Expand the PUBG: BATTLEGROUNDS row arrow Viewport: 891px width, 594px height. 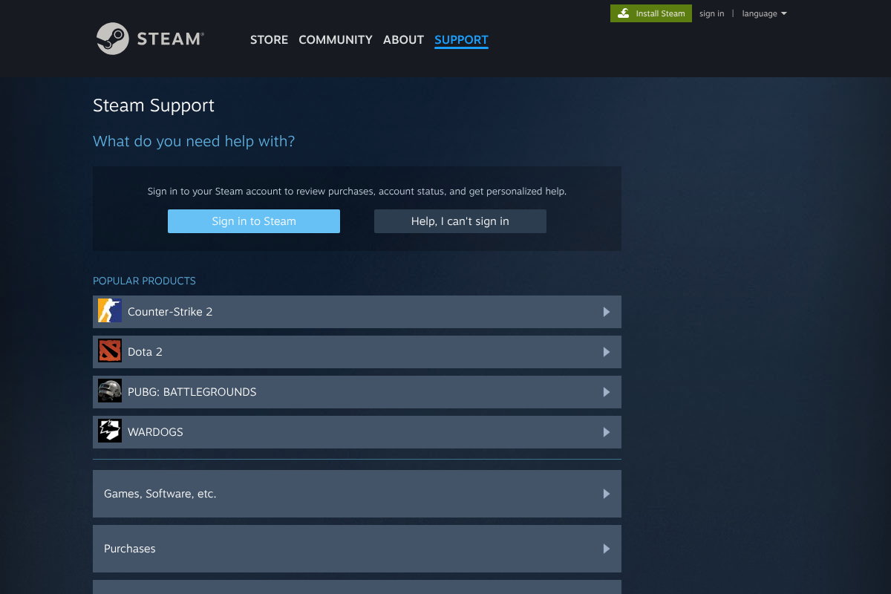click(607, 392)
